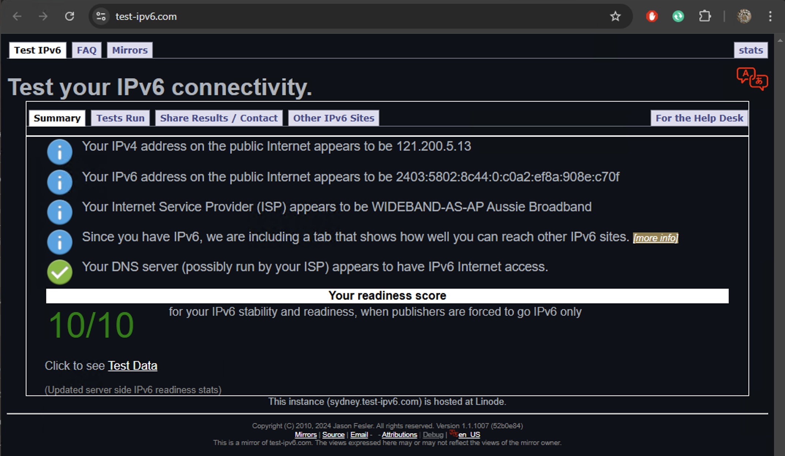Navigate to the FAQ page
785x456 pixels.
tap(87, 49)
